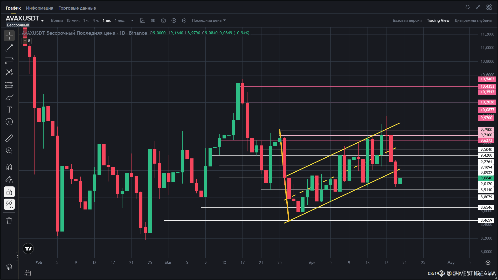Take a chart snapshot with camera icon
Viewport: 498px width, 280px height.
[163, 20]
